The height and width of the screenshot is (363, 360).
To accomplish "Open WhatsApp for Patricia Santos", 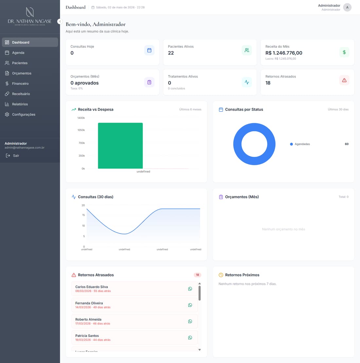I will [190, 338].
